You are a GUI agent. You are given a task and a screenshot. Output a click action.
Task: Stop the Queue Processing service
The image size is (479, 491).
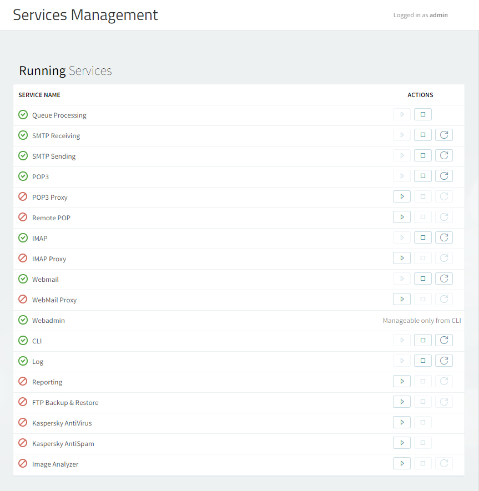pyautogui.click(x=422, y=115)
